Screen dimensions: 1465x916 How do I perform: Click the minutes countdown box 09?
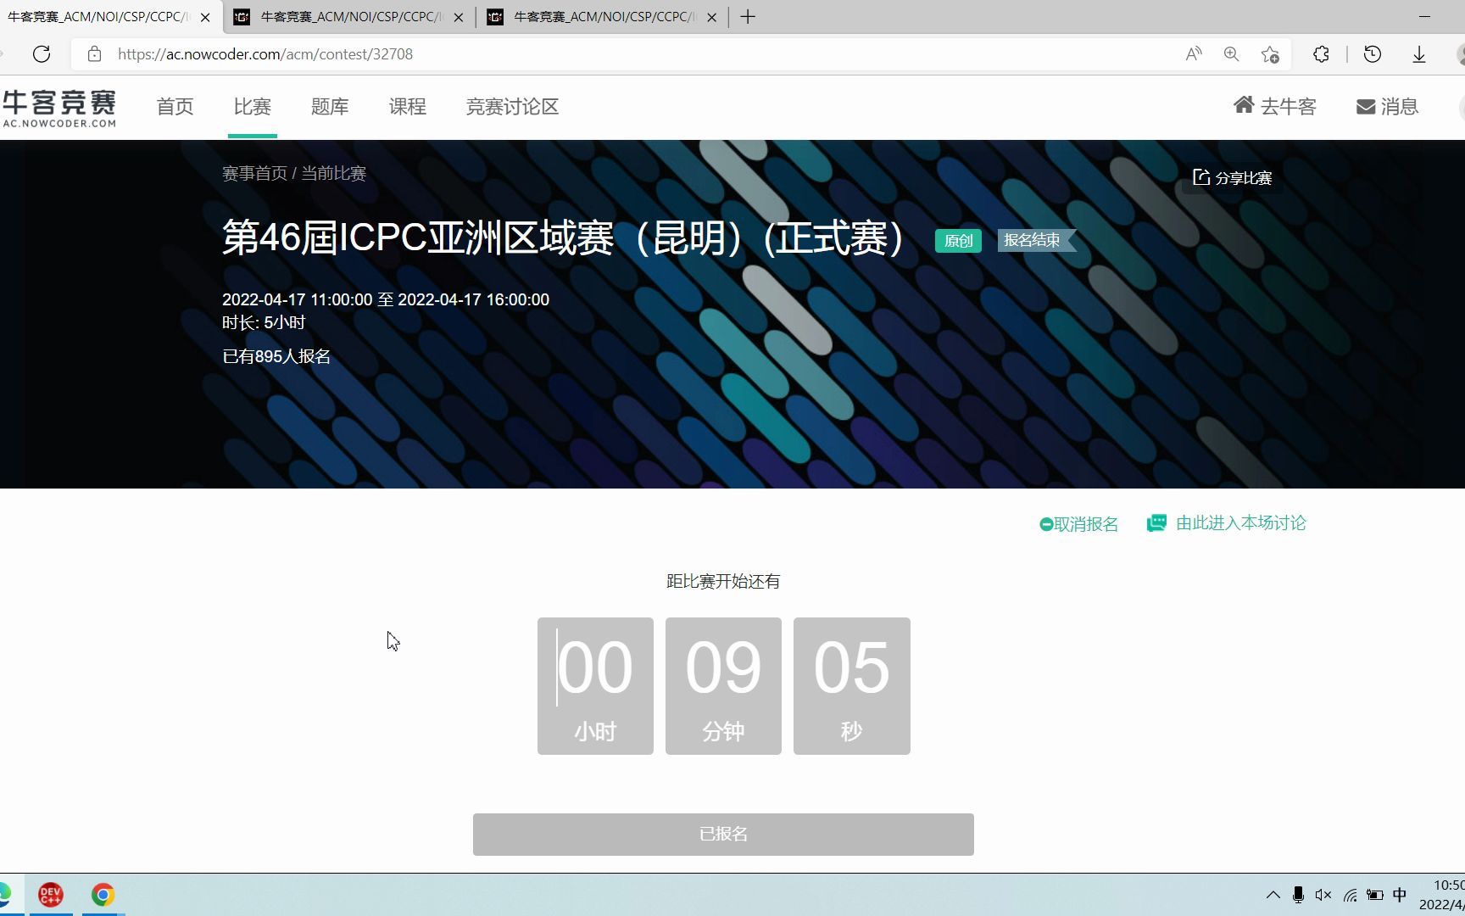tap(723, 686)
